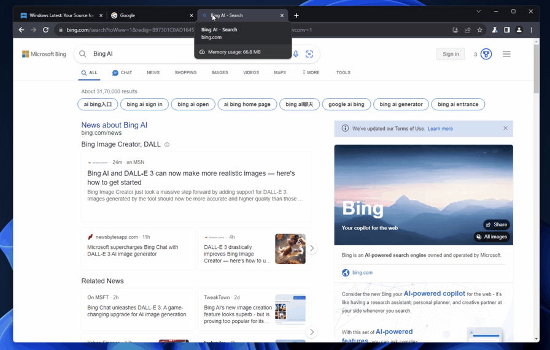
Task: Start a voice search with the microphone
Action: click(x=296, y=55)
